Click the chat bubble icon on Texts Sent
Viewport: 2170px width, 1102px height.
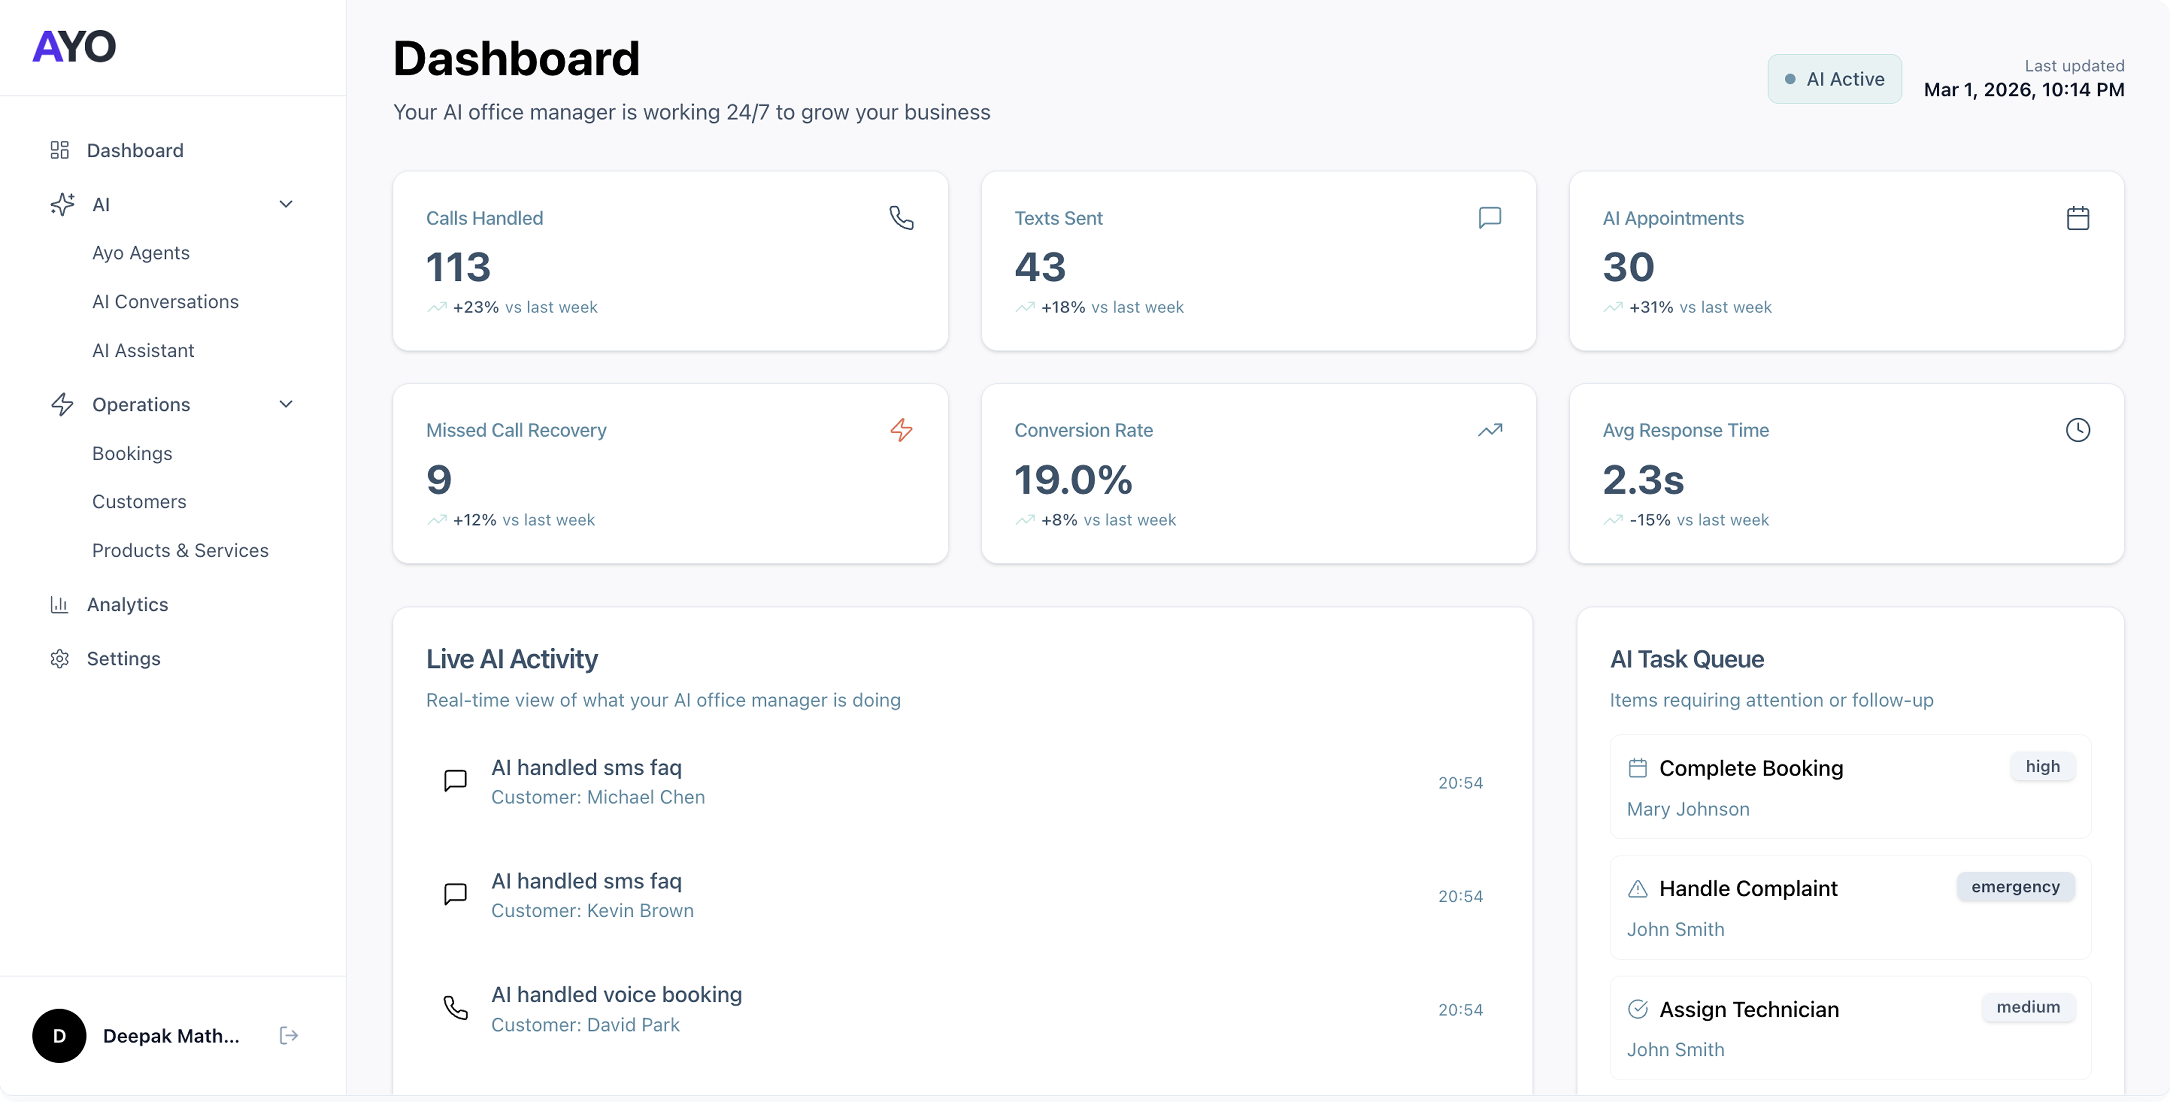pyautogui.click(x=1489, y=218)
